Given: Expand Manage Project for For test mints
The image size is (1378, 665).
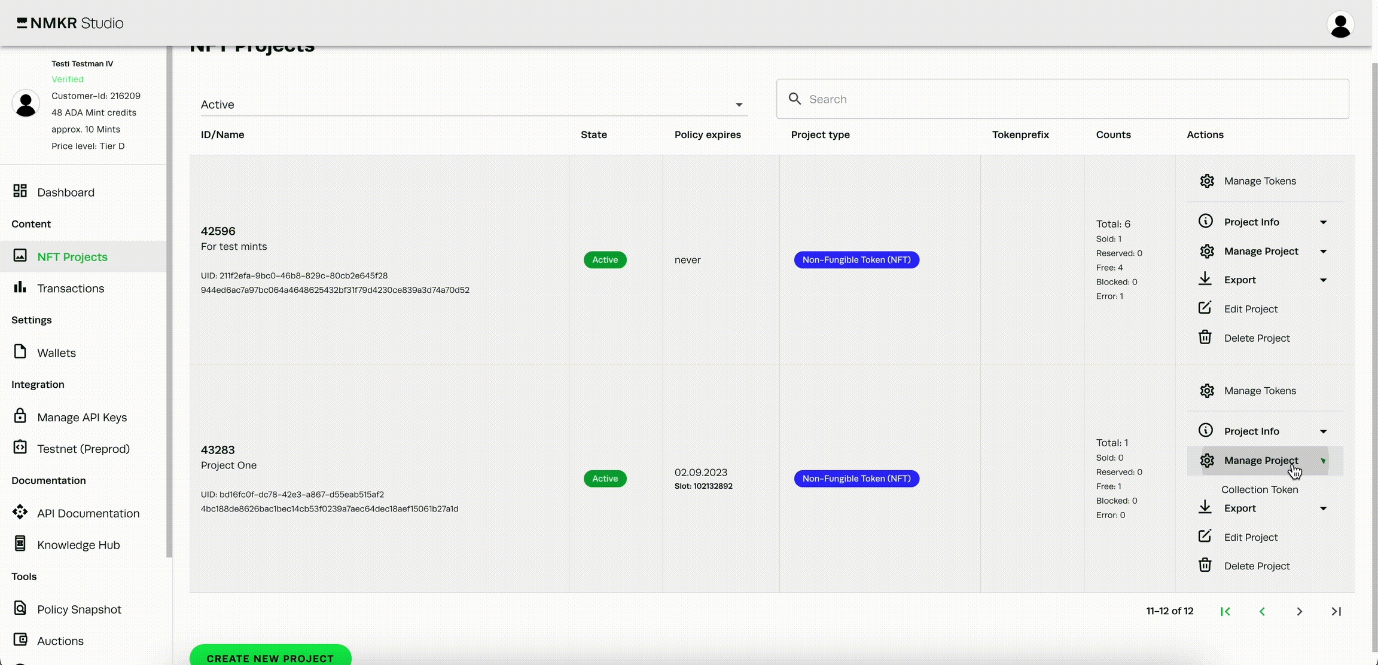Looking at the screenshot, I should 1262,251.
